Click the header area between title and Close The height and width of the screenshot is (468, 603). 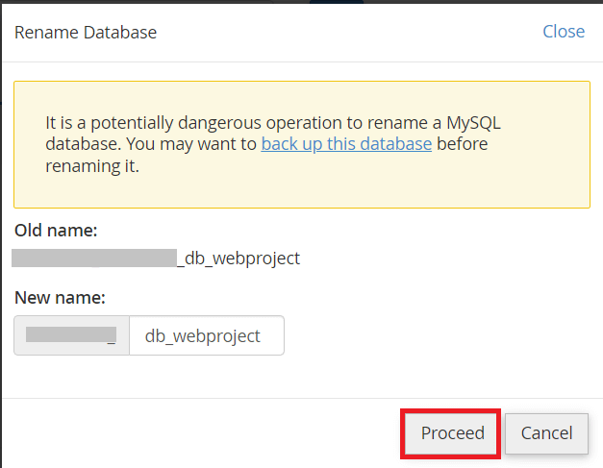349,33
